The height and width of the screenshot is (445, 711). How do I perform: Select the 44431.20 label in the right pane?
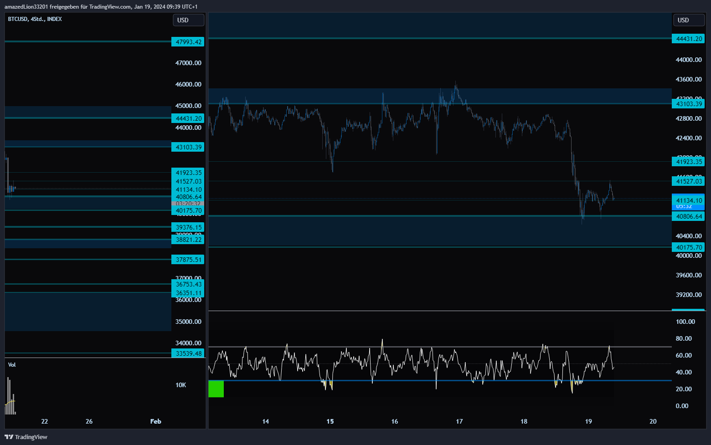point(688,39)
